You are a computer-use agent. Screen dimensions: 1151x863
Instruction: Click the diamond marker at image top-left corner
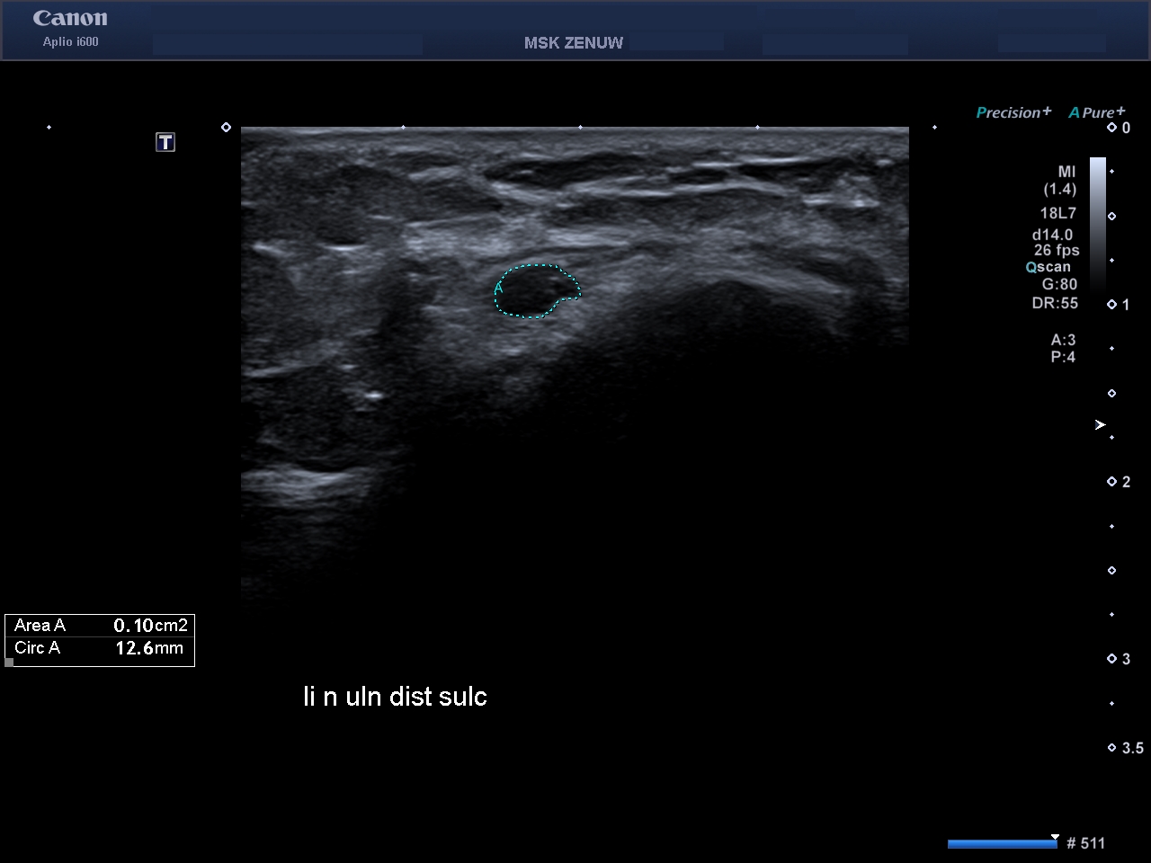(226, 128)
